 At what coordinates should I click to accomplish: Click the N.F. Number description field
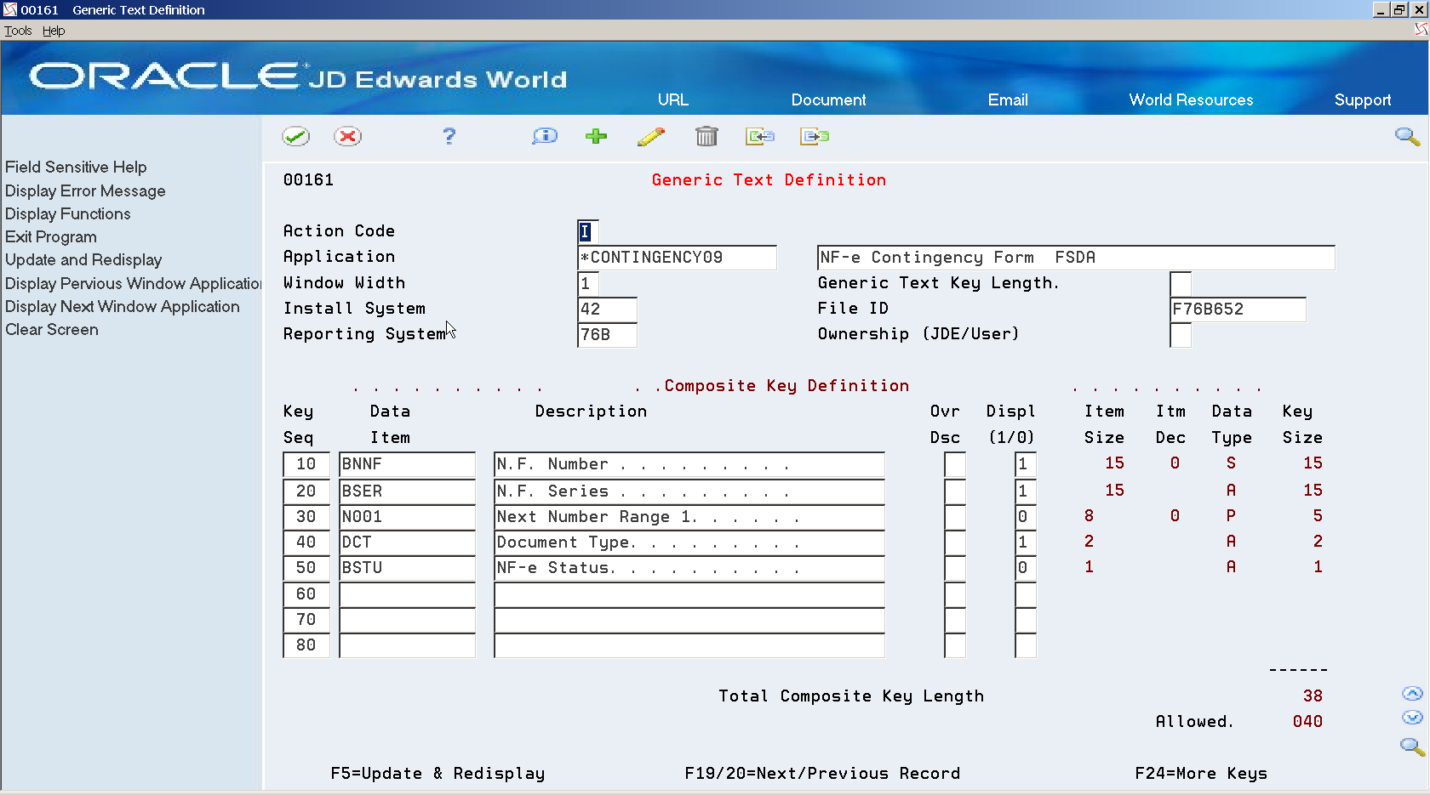689,464
